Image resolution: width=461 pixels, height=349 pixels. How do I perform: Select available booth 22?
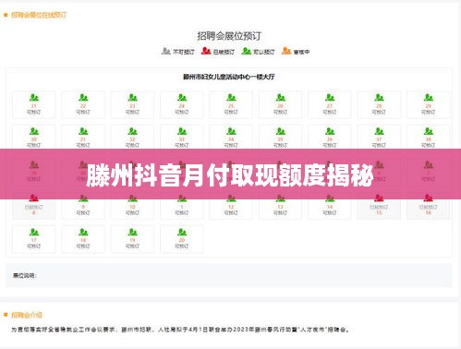coord(83,104)
